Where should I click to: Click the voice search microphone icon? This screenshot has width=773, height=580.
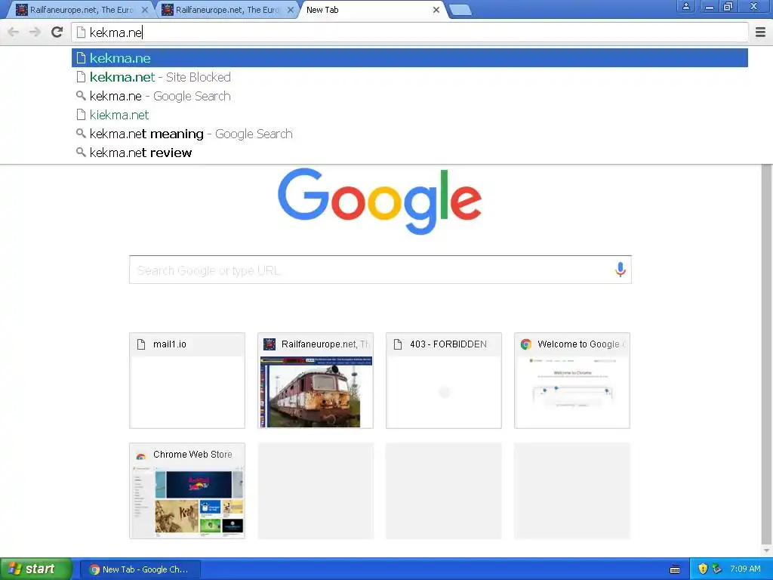(621, 270)
